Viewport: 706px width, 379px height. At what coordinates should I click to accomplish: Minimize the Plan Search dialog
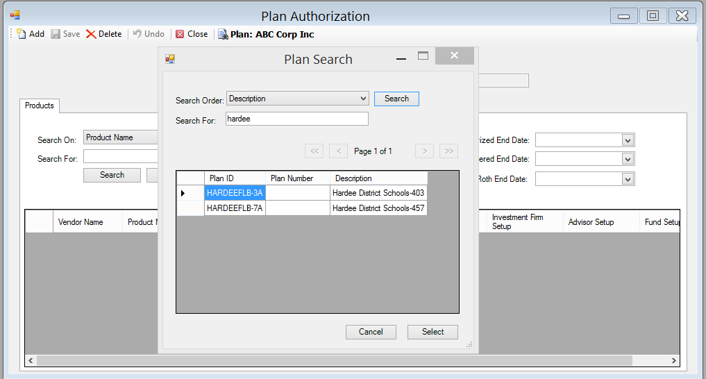pos(401,58)
